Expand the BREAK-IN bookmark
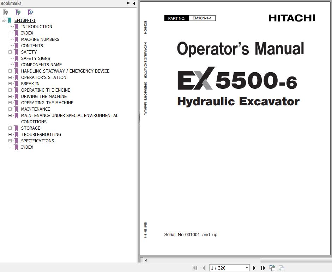The image size is (332, 272). coord(10,84)
